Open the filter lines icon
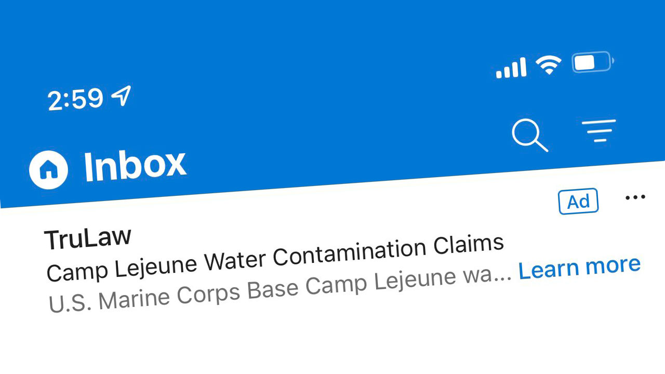Screen dimensions: 665x374 click(598, 130)
